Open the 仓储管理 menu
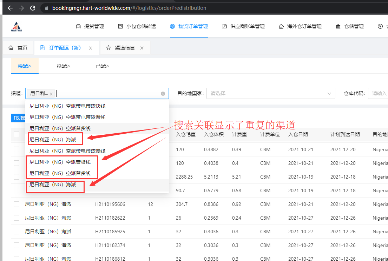This screenshot has width=388, height=261. (x=349, y=26)
